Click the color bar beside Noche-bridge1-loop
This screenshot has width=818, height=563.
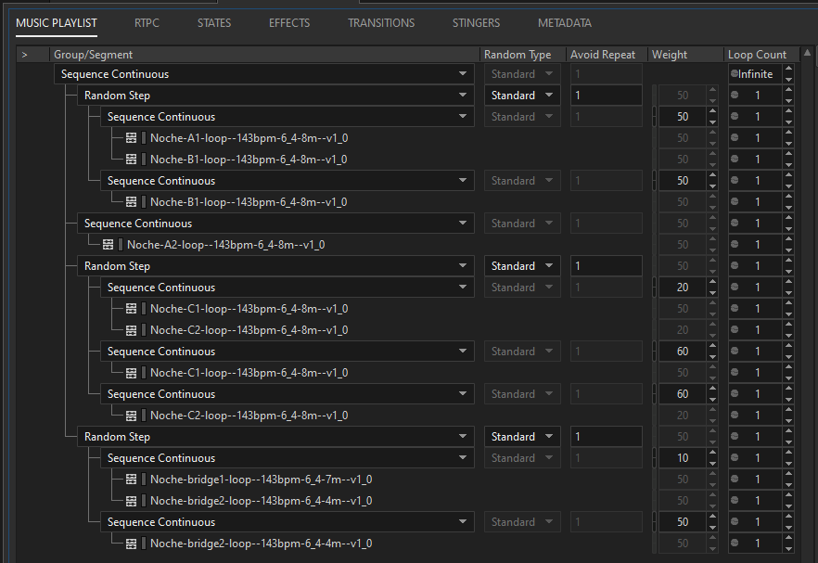[144, 479]
